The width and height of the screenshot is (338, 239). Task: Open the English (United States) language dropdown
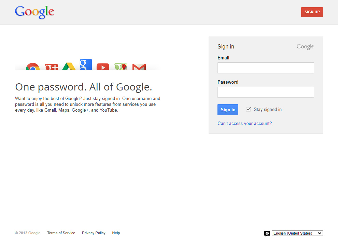pos(297,233)
